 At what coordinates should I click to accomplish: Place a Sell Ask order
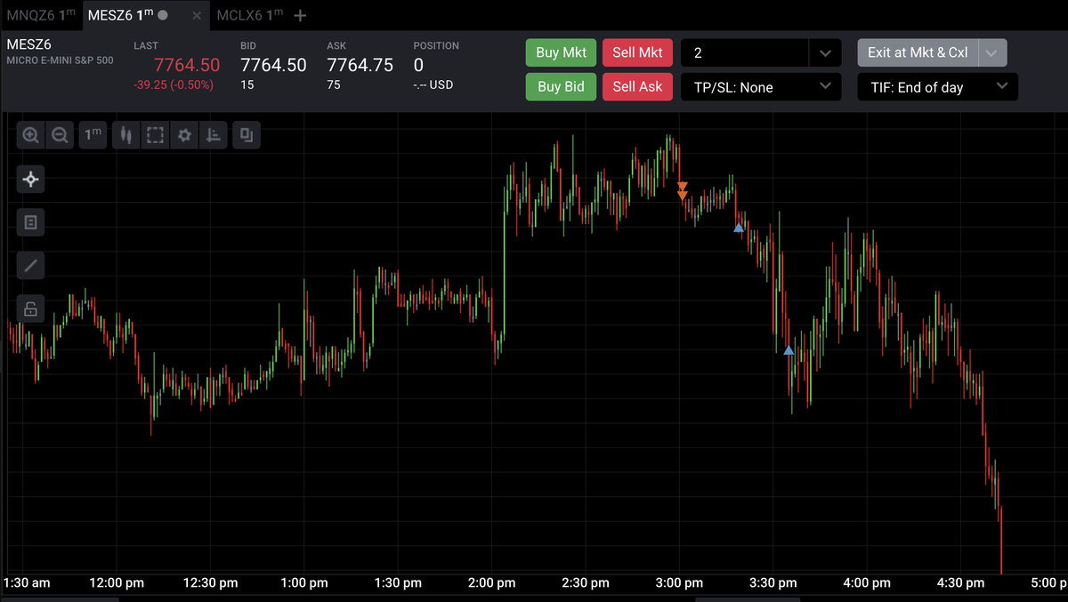(x=637, y=86)
